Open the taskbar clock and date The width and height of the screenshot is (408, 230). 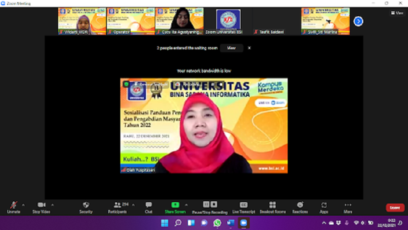coord(387,223)
